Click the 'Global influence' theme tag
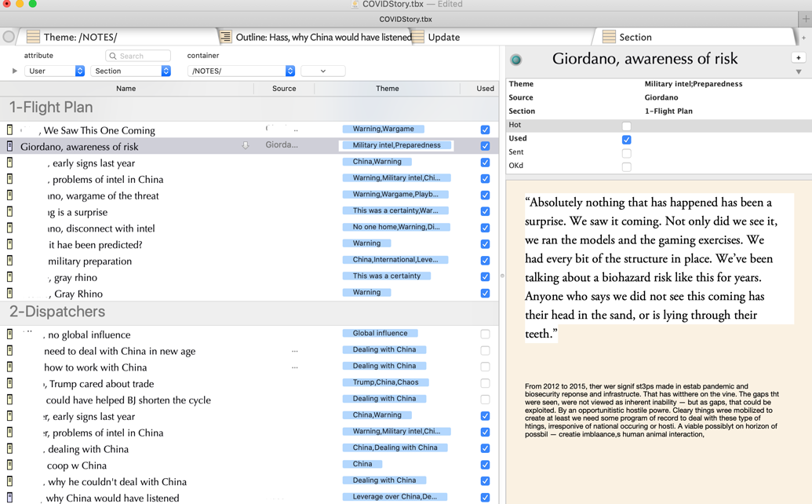The height and width of the screenshot is (504, 812). [x=380, y=333]
